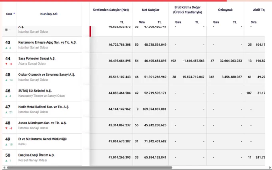Click Net Satışlar value 51.391.266.969
This screenshot has width=272, height=170.
click(x=155, y=77)
